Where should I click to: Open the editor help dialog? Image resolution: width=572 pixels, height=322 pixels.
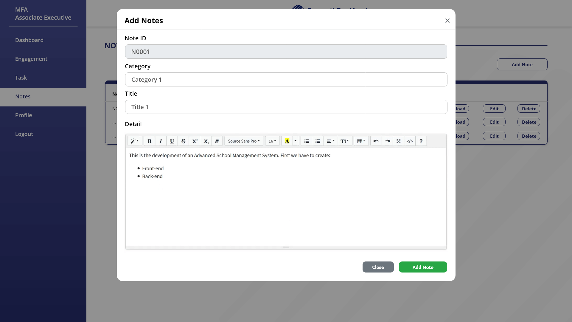[421, 141]
